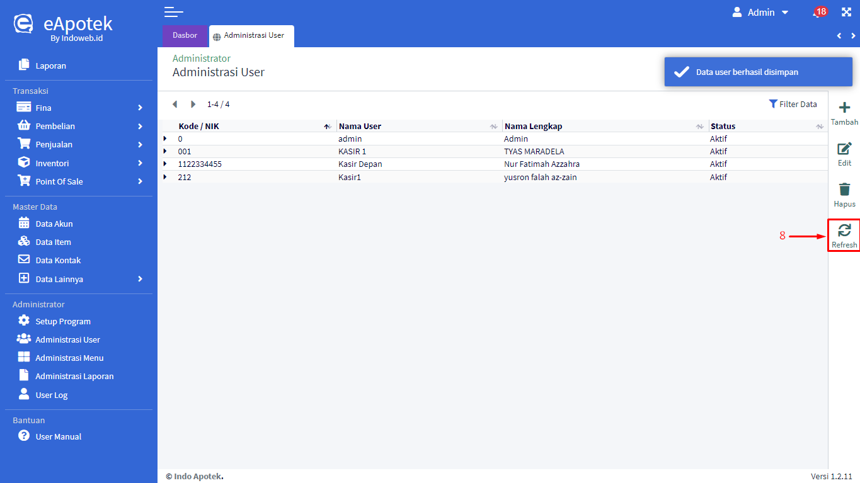Open the Admin account dropdown
Image resolution: width=860 pixels, height=483 pixels.
click(760, 13)
